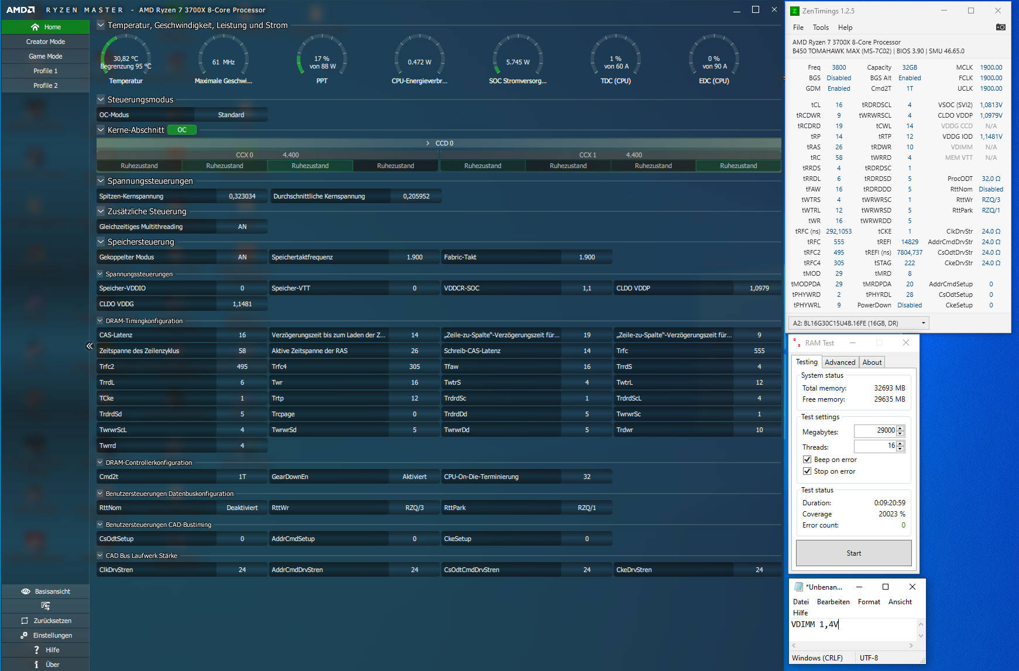Image resolution: width=1019 pixels, height=671 pixels.
Task: Click the Start button in RAM Test
Action: (854, 553)
